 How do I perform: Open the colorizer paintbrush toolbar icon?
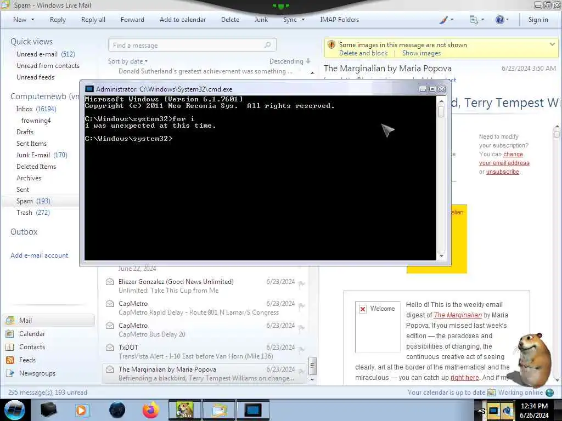click(x=443, y=20)
